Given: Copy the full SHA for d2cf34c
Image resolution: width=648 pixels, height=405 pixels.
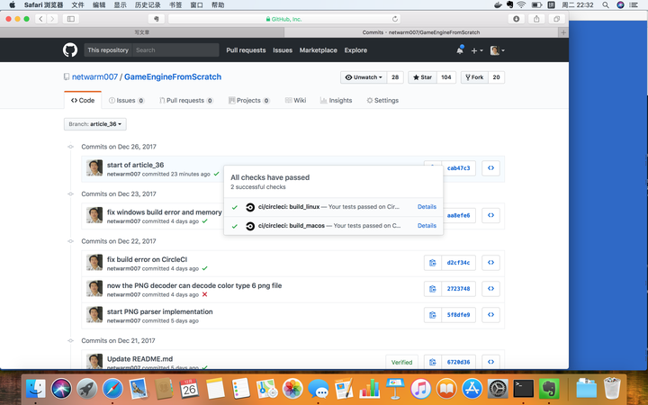Looking at the screenshot, I should coord(433,263).
